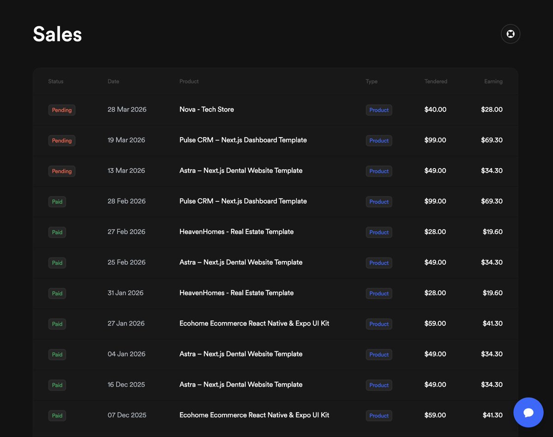Click the Sales page heading
553x437 pixels.
point(58,34)
